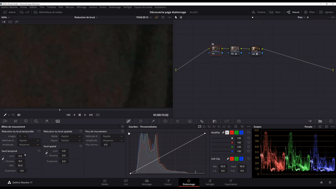Click the Seuil temporel Mvt. value field
Viewport: 336px width, 189px height.
20,165
